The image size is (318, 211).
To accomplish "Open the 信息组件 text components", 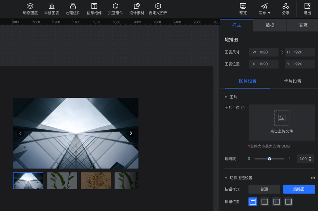I will 94,9.
